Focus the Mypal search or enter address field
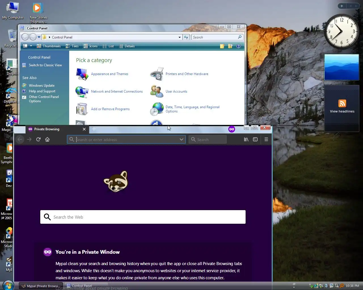The width and height of the screenshot is (363, 290). [x=126, y=139]
